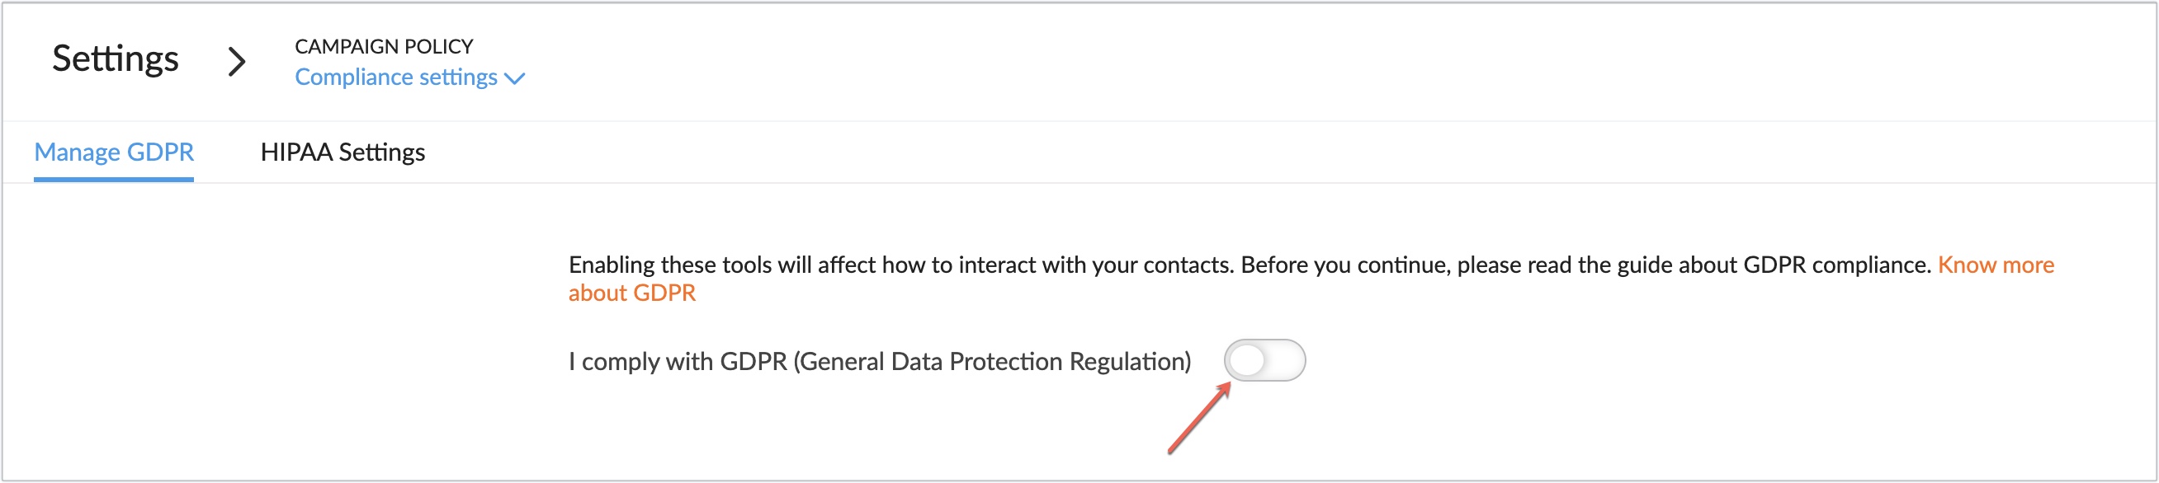The height and width of the screenshot is (483, 2159).
Task: Select the Manage GDPR tab
Action: pos(114,152)
